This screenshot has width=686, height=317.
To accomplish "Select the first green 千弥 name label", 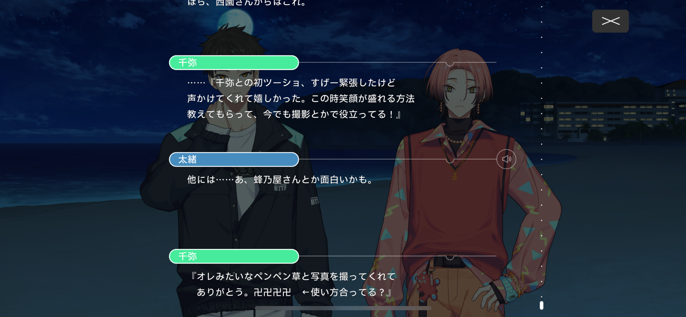I will (234, 63).
